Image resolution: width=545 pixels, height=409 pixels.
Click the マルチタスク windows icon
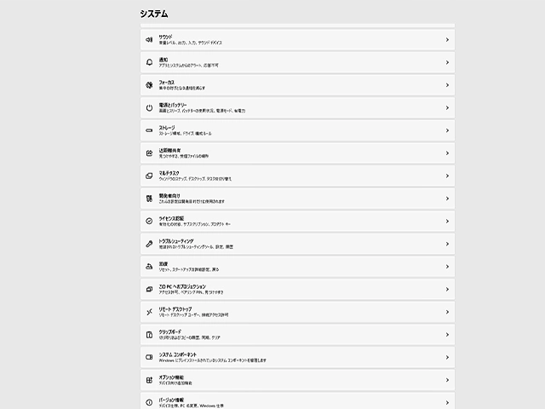[149, 176]
